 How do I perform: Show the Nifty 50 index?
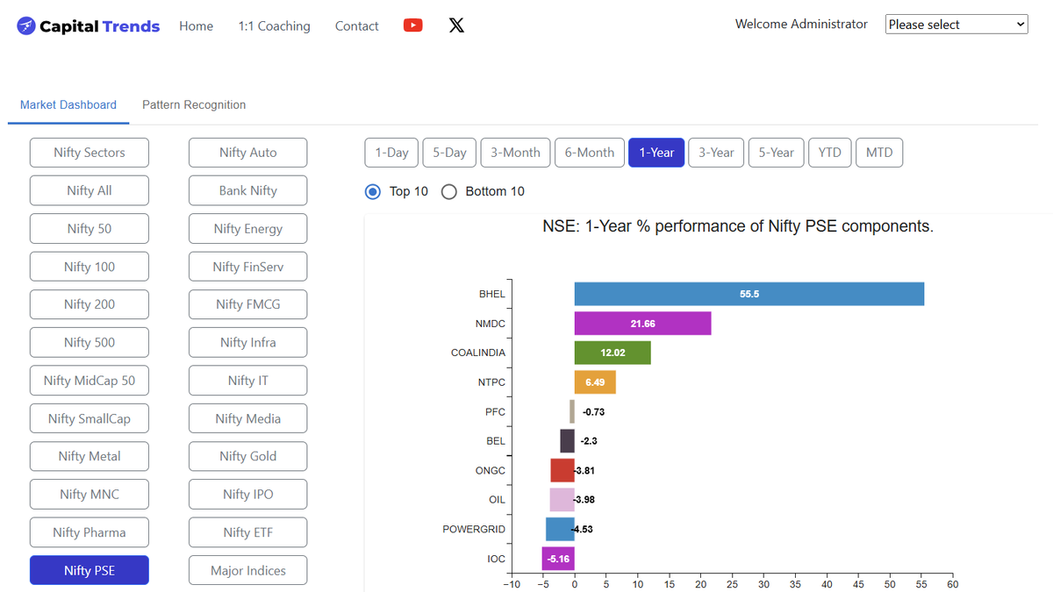click(90, 229)
